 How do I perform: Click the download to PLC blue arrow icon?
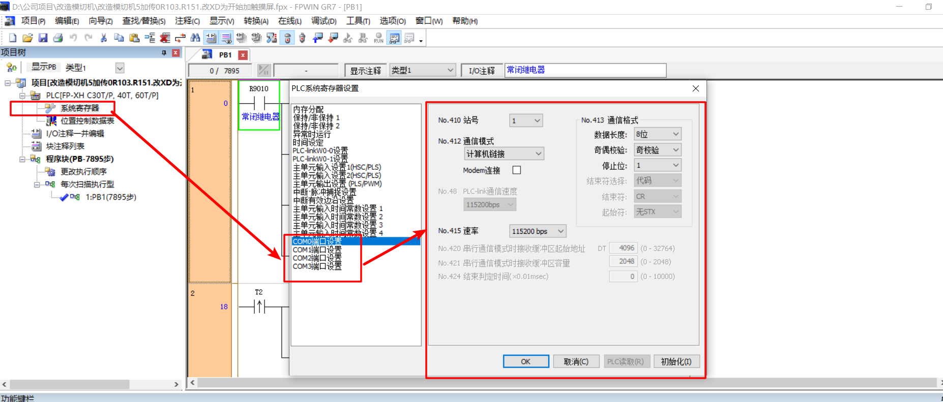318,38
